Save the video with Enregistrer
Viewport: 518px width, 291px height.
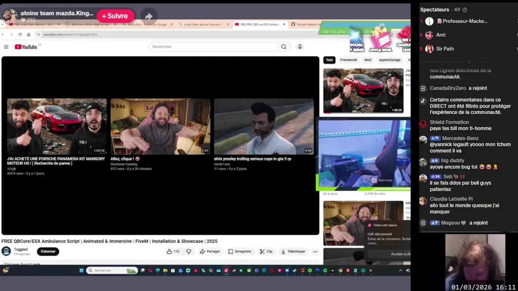coord(240,251)
